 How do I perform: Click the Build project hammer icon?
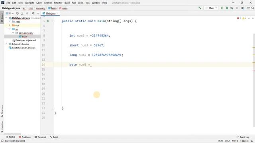tap(200, 8)
